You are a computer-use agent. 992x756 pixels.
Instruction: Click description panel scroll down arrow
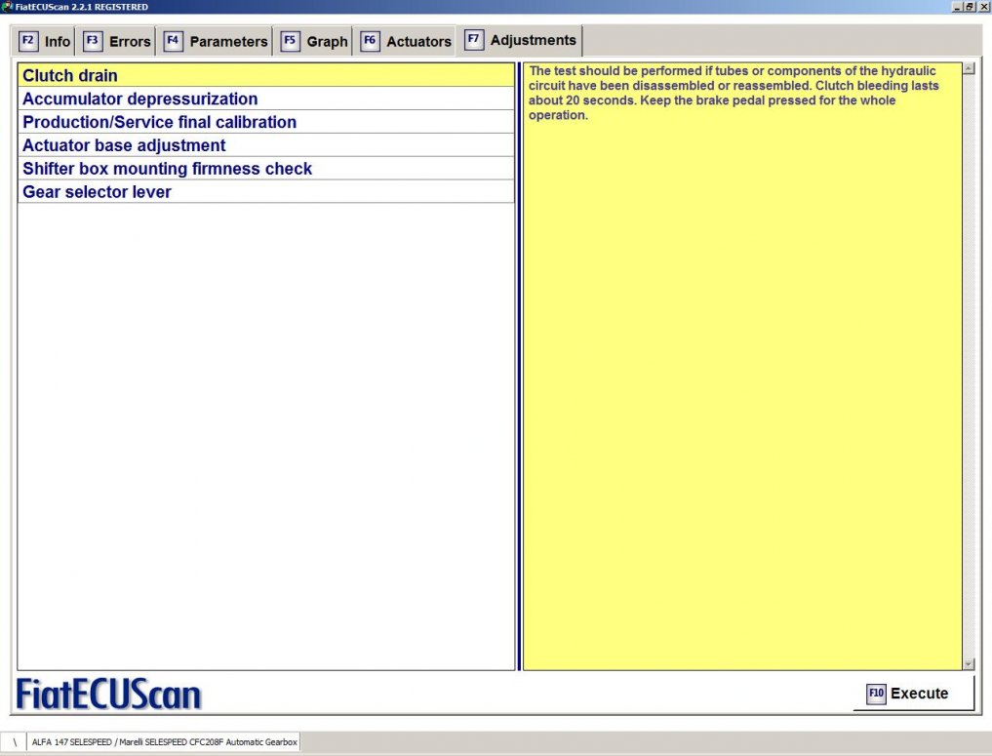[x=969, y=663]
